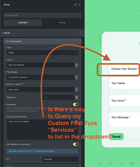Collapse the FIELDS section chevron
This screenshot has height=167, width=140.
[x=81, y=33]
